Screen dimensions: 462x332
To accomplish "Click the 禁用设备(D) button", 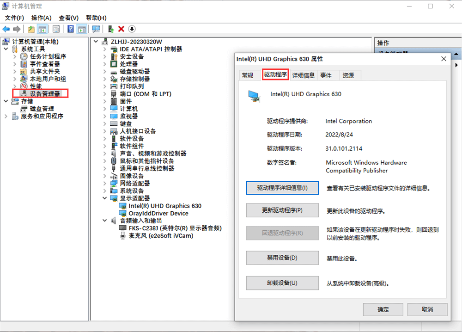I will pos(282,258).
